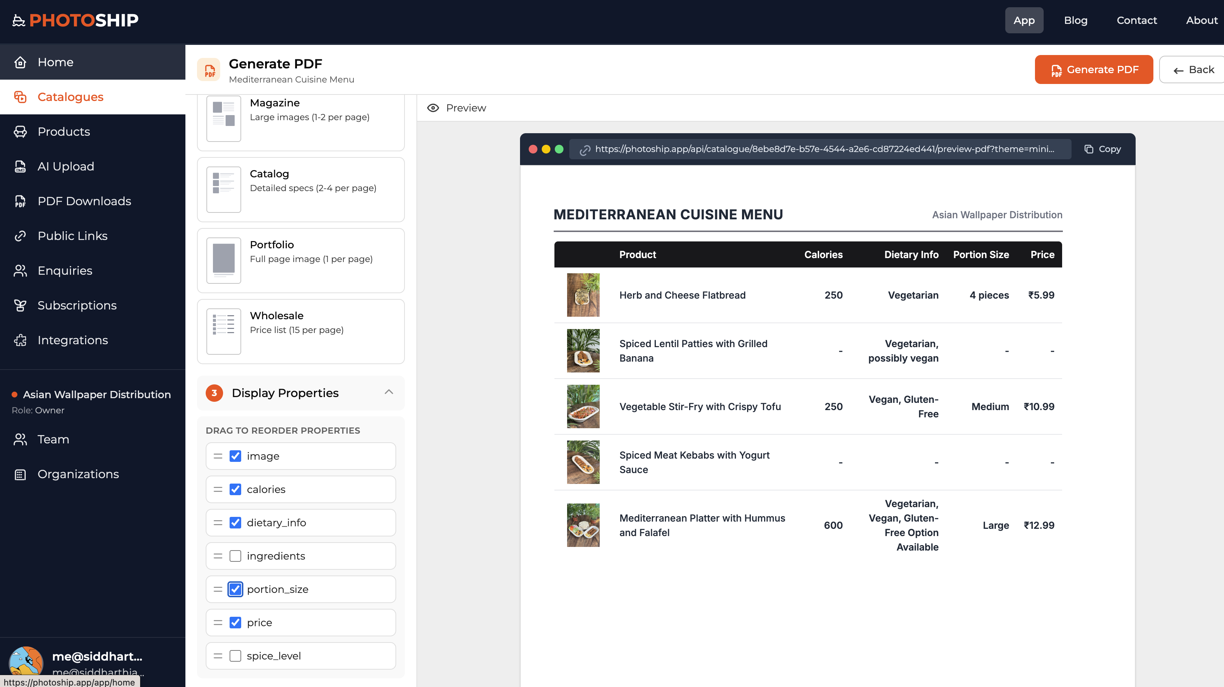
Task: Select the App navigation tab
Action: (1024, 20)
